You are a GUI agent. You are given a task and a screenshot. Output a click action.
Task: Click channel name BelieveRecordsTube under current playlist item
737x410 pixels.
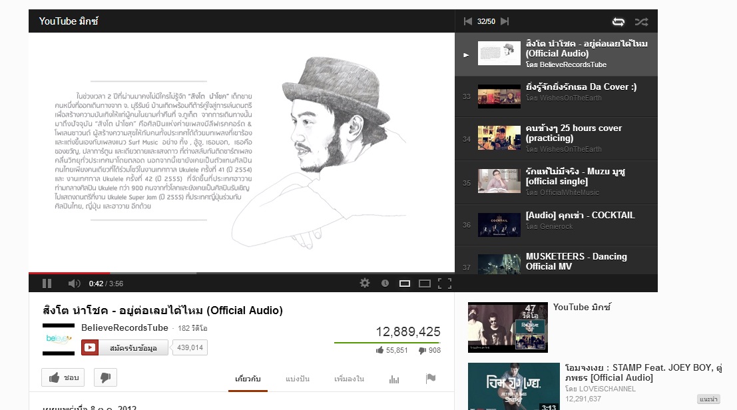573,65
